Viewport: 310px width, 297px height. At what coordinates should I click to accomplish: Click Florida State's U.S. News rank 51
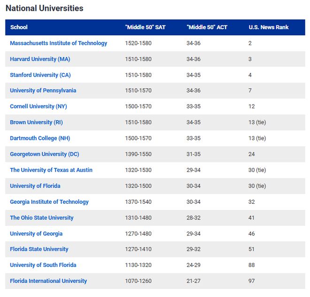252,249
